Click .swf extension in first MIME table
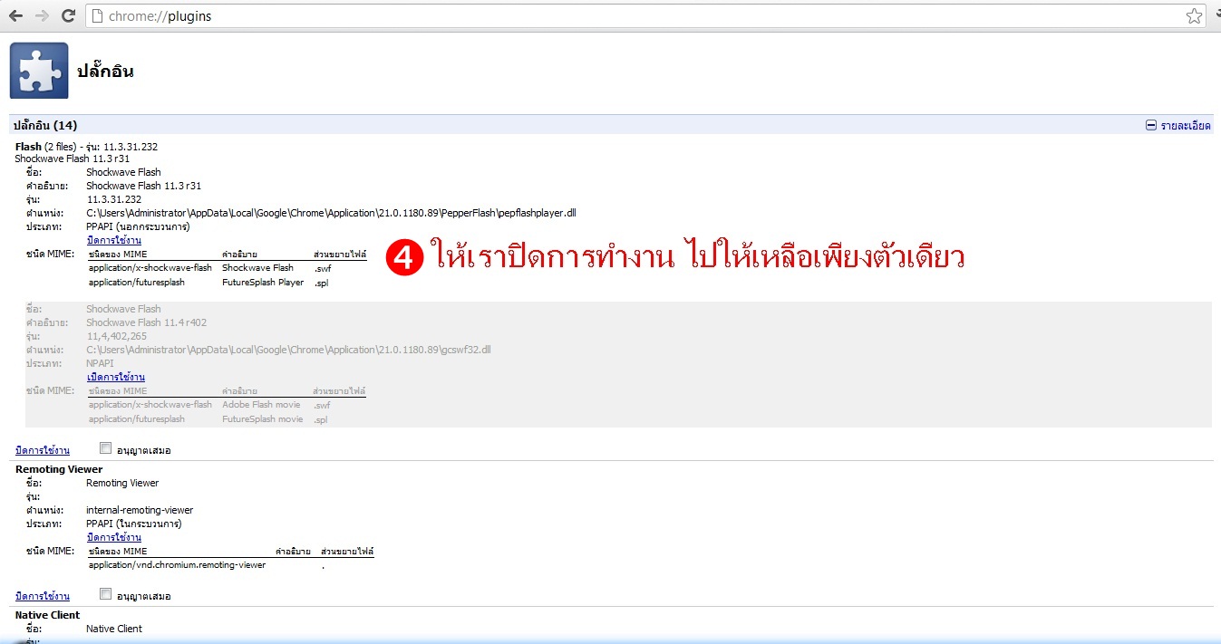Image resolution: width=1221 pixels, height=644 pixels. click(x=322, y=268)
